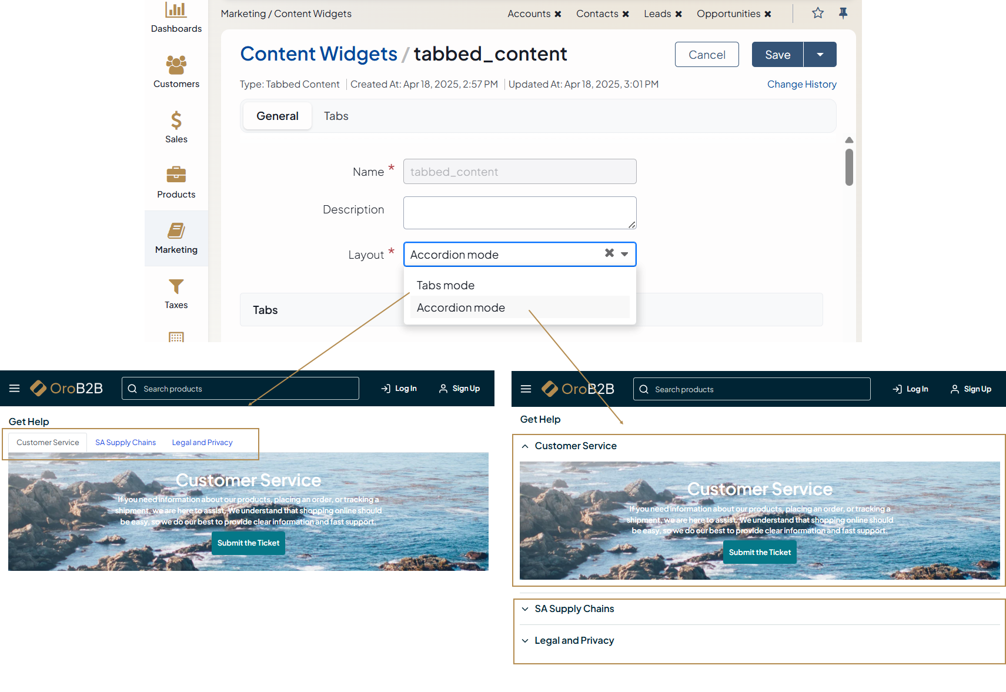Screen dimensions: 1006x692
Task: Open the Dashboards sidebar menu
Action: 176,18
